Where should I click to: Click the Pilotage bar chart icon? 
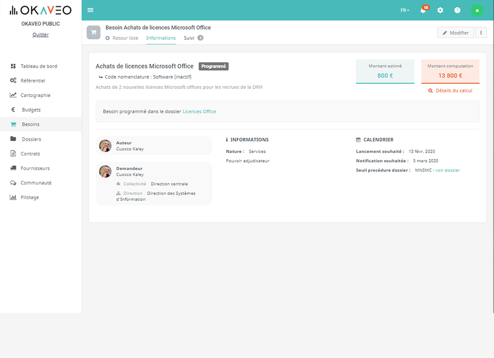(x=13, y=197)
